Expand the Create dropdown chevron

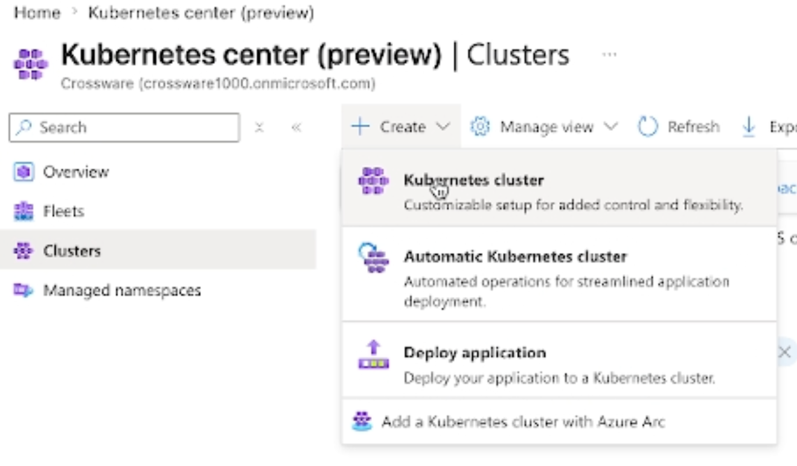click(x=443, y=127)
